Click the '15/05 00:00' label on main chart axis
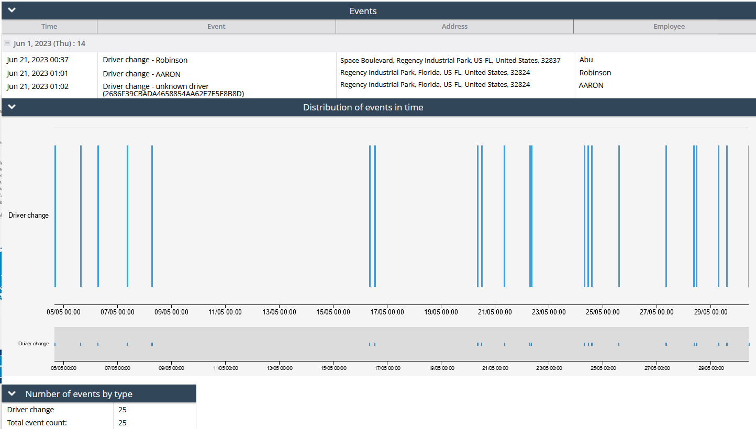The image size is (756, 429). pos(333,312)
